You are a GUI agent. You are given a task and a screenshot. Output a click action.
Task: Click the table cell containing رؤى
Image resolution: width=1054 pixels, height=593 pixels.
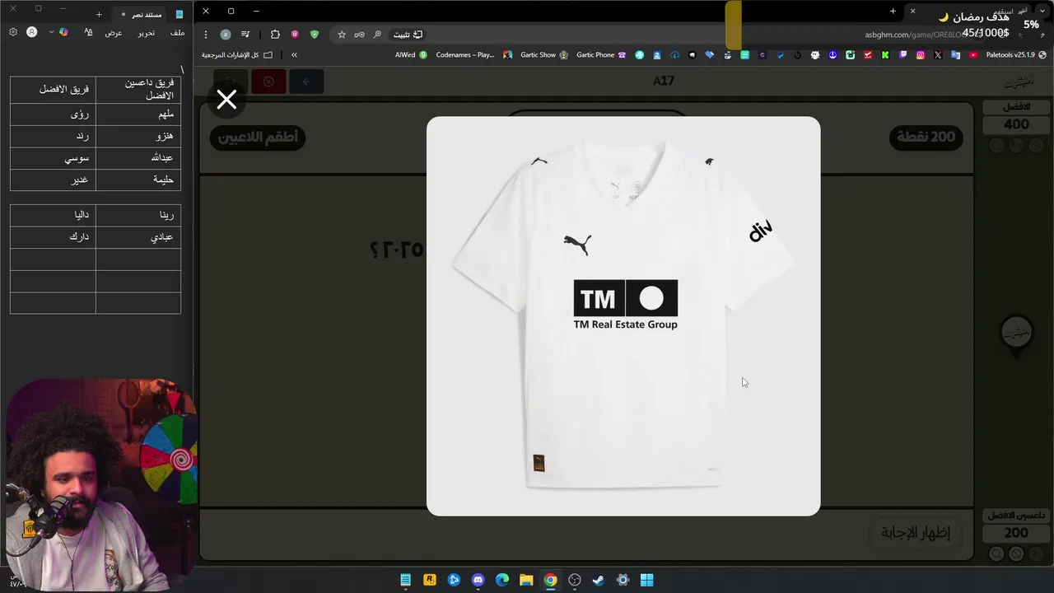pyautogui.click(x=53, y=114)
